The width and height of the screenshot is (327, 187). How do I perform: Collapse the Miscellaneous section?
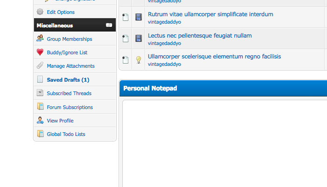109,25
